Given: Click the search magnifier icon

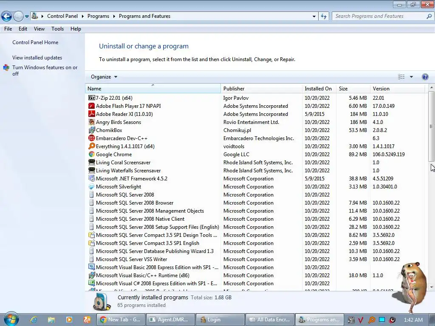Looking at the screenshot, I should click(429, 16).
